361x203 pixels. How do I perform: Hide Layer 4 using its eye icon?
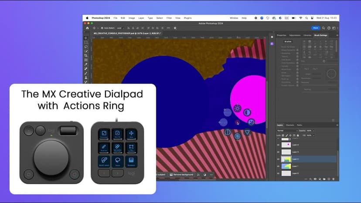pyautogui.click(x=278, y=145)
